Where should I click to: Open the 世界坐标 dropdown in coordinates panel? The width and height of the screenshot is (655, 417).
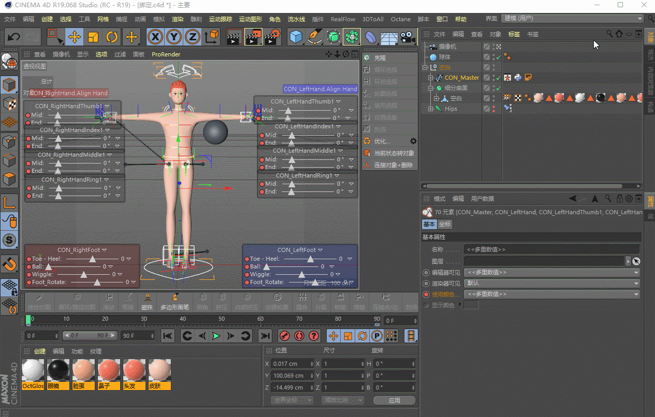[x=292, y=400]
